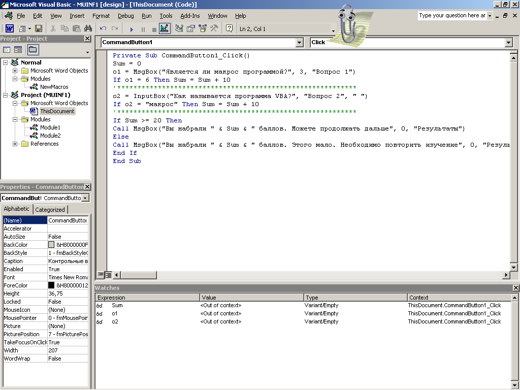The width and height of the screenshot is (520, 390).
Task: Collapse the Normal project tree node
Action: pos(5,62)
